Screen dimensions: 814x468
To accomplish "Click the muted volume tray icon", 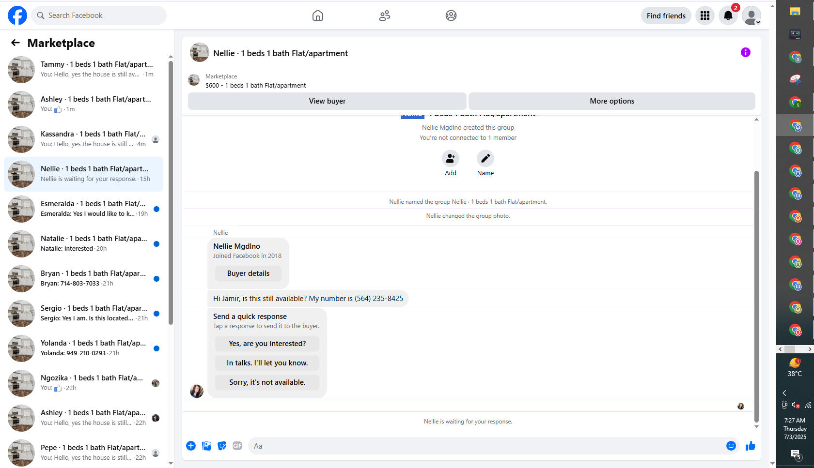I will [x=796, y=405].
